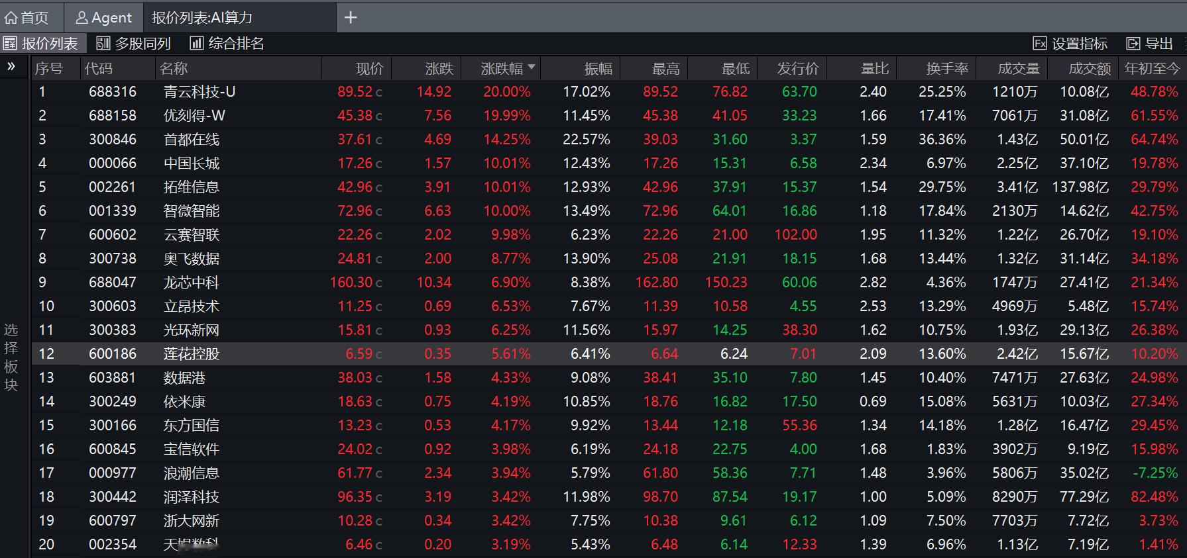Open 设置指标 indicator settings
The width and height of the screenshot is (1187, 558).
[1070, 44]
